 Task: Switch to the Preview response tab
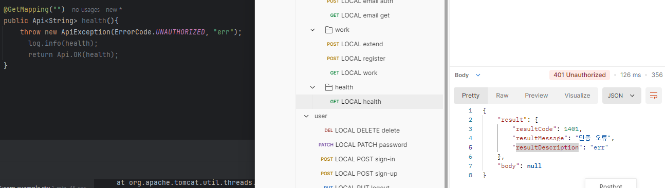[x=536, y=96]
